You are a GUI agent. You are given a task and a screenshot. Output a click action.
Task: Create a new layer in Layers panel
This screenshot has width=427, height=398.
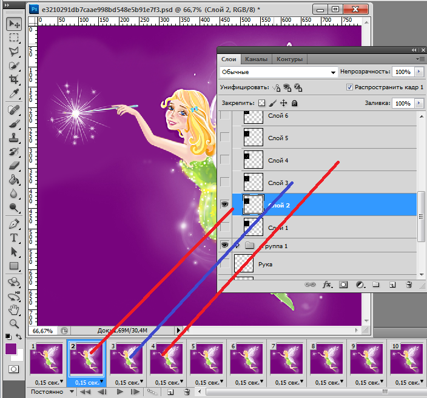[x=392, y=285]
